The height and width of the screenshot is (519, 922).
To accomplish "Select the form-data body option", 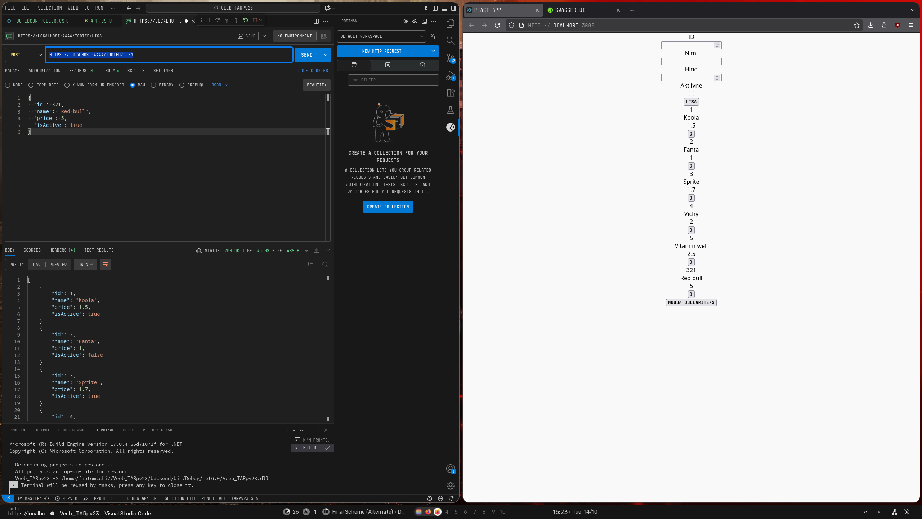I will point(31,85).
